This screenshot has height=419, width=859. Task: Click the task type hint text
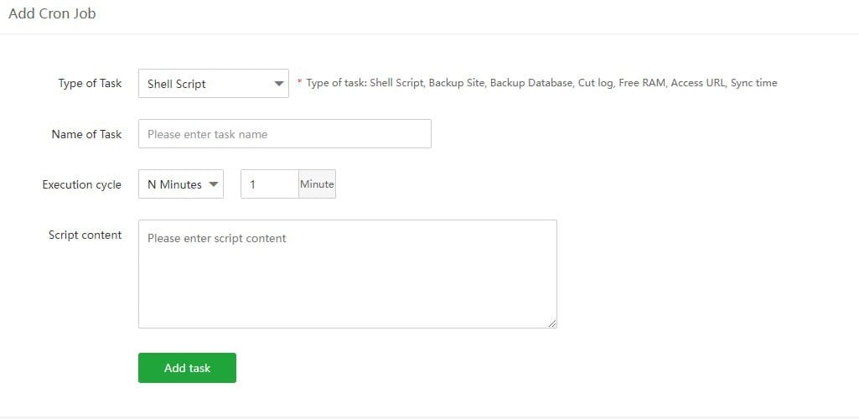coord(541,83)
